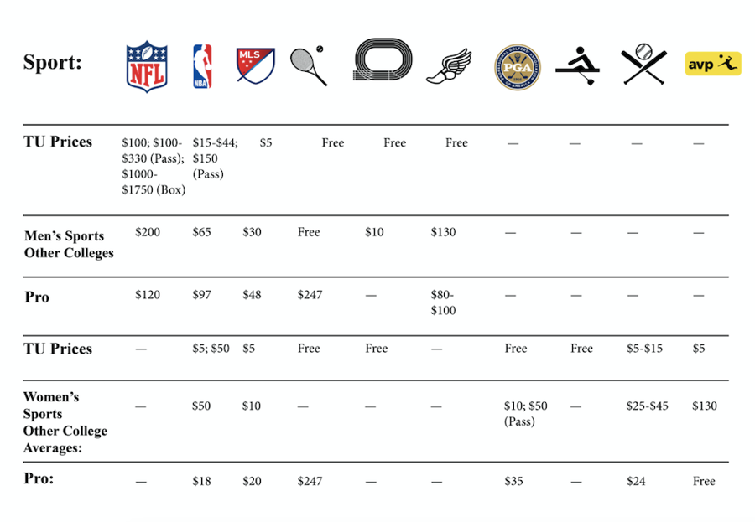Click the PGA round emblem

pyautogui.click(x=518, y=67)
